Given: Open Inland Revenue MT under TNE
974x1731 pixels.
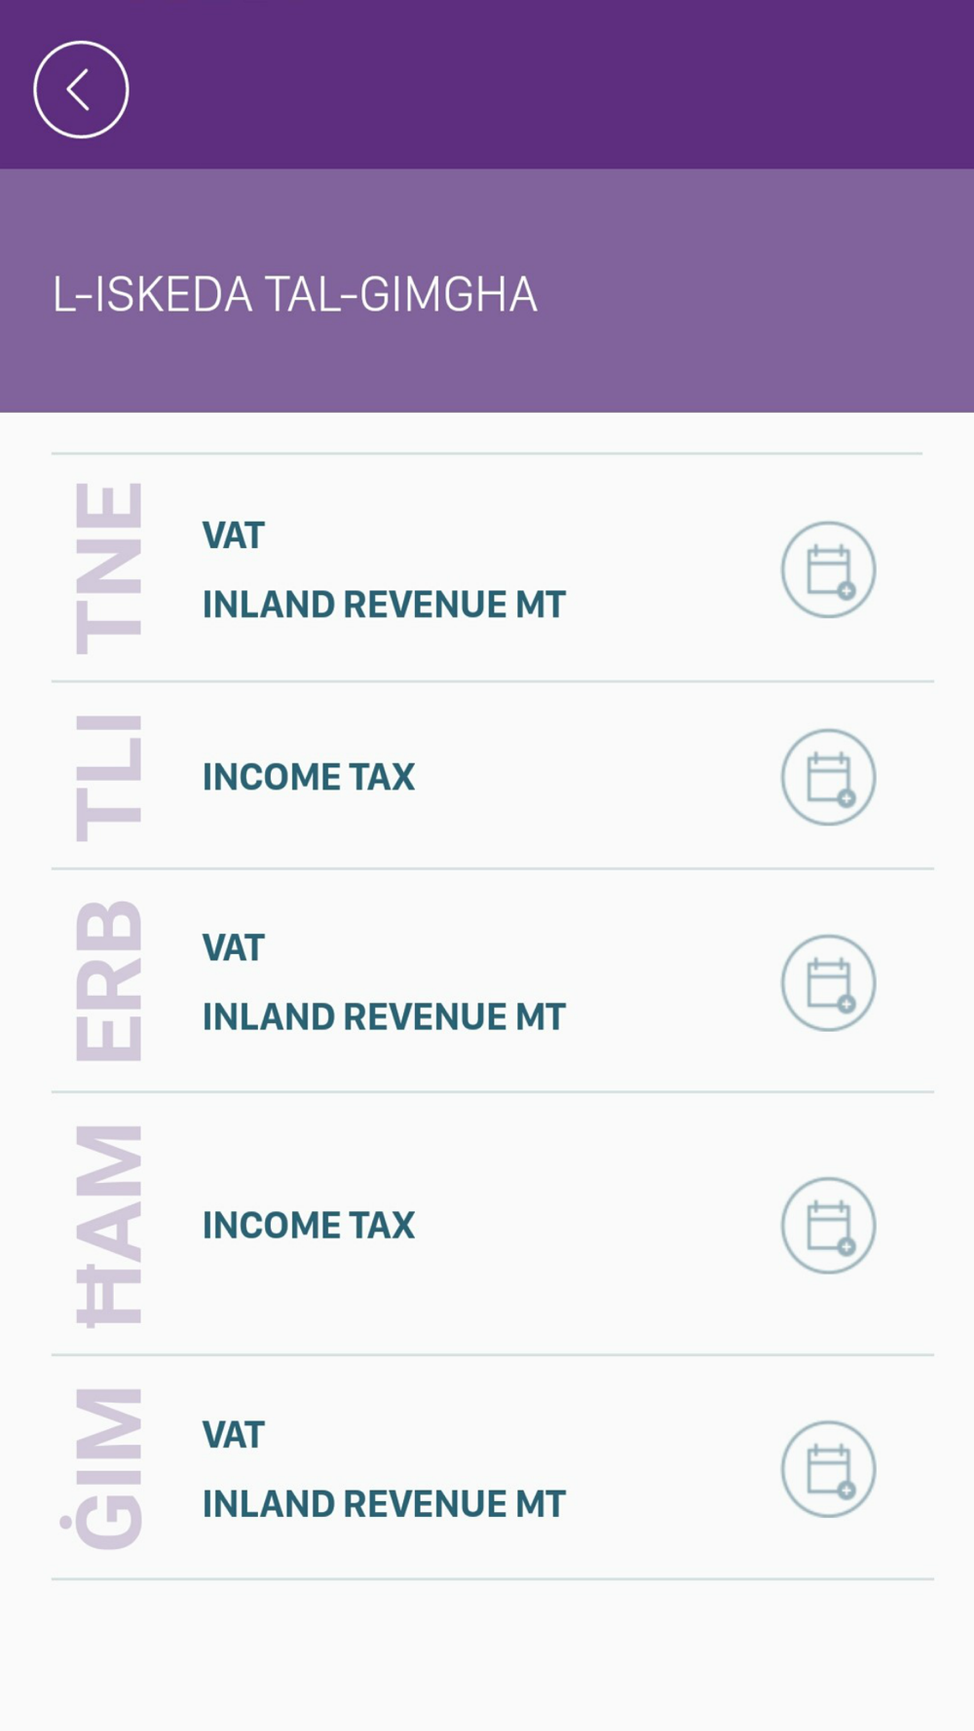Looking at the screenshot, I should tap(384, 605).
